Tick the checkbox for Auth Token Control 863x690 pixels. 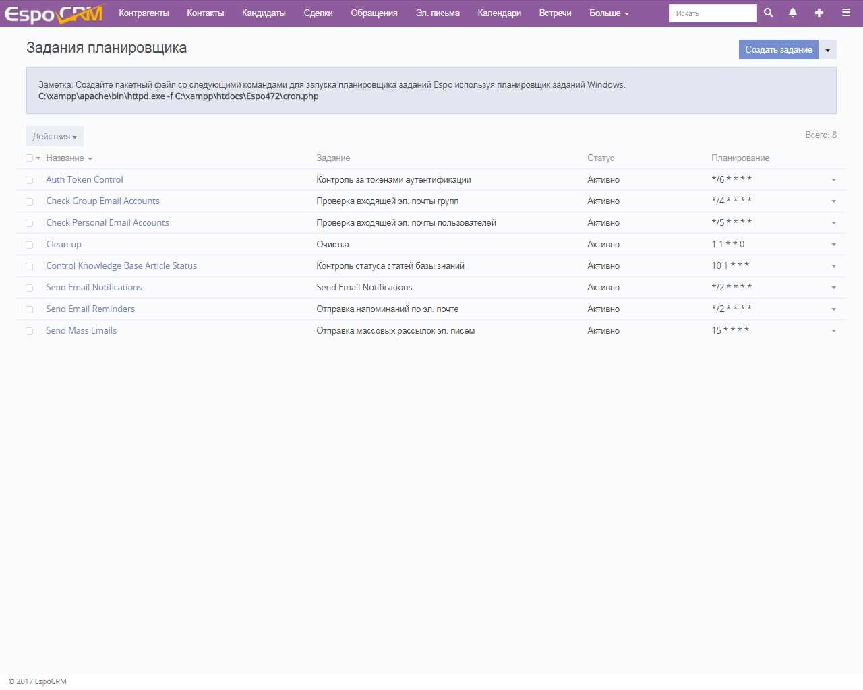tap(30, 180)
